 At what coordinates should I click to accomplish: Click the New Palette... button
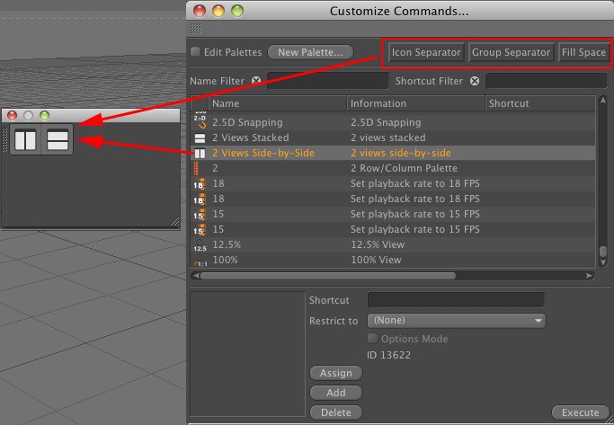[x=310, y=52]
